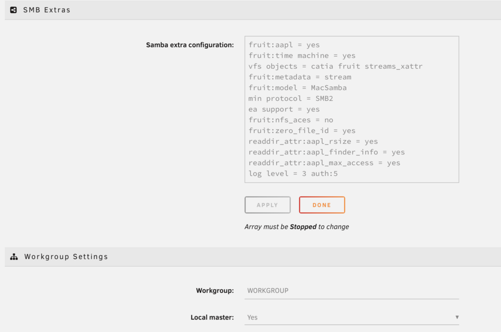
Task: Click the Workgroup Settings network icon
Action: [x=14, y=256]
